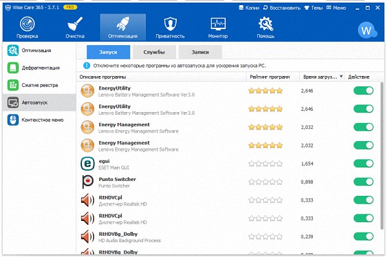This screenshot has height=257, width=387.
Task: Click the first RtHDVCpl speaker icon
Action: tap(88, 200)
